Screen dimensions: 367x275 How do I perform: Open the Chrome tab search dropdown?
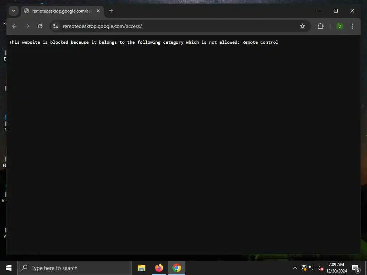click(14, 11)
